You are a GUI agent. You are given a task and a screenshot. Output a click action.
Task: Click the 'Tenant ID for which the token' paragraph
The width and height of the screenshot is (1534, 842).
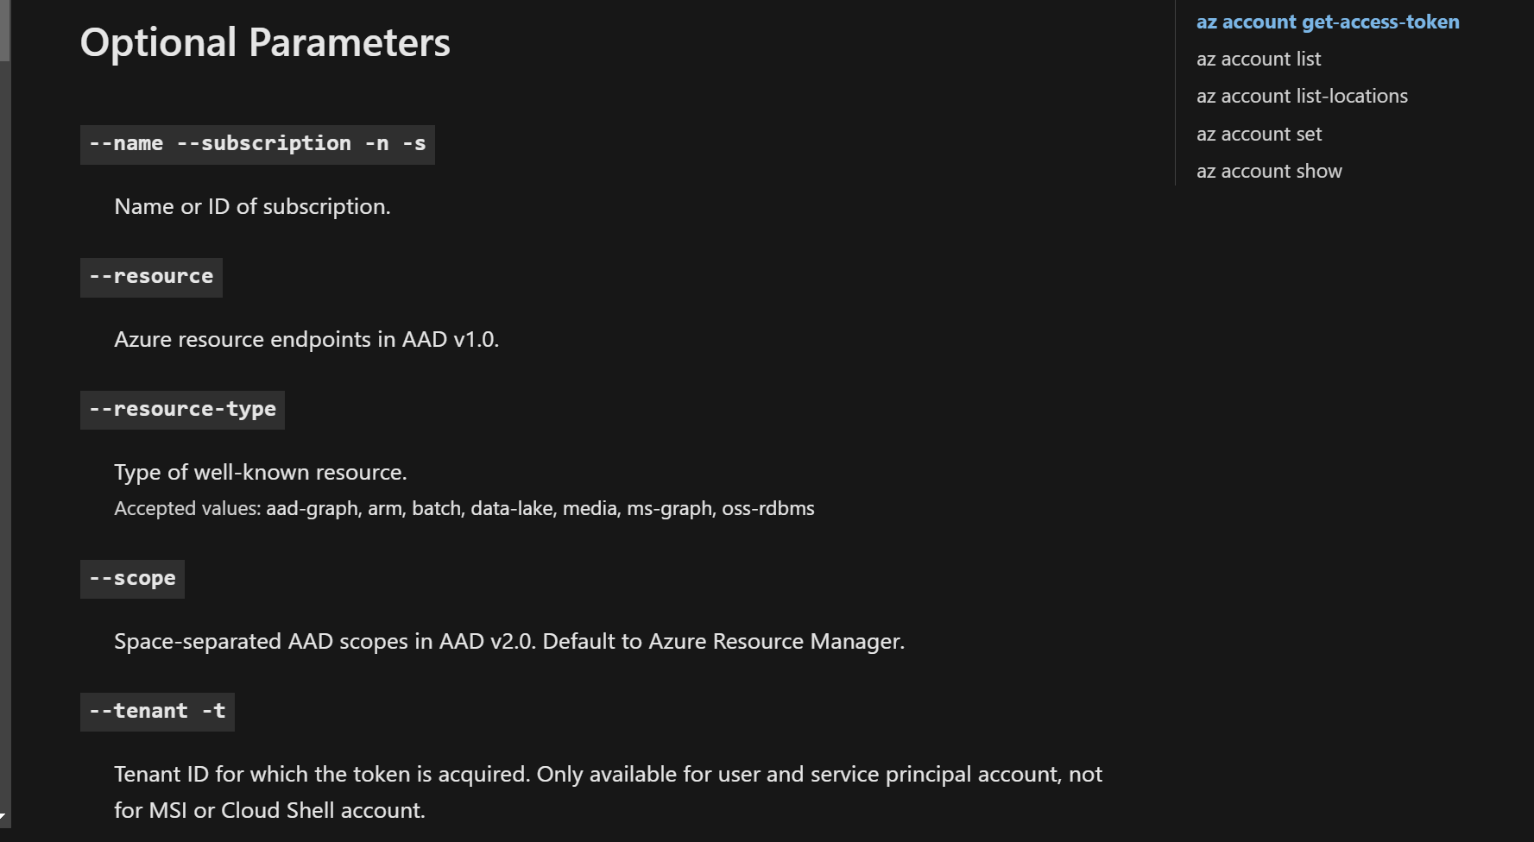tap(608, 792)
